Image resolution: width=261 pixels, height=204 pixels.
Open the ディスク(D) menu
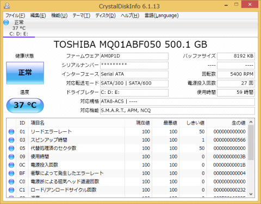(x=105, y=16)
